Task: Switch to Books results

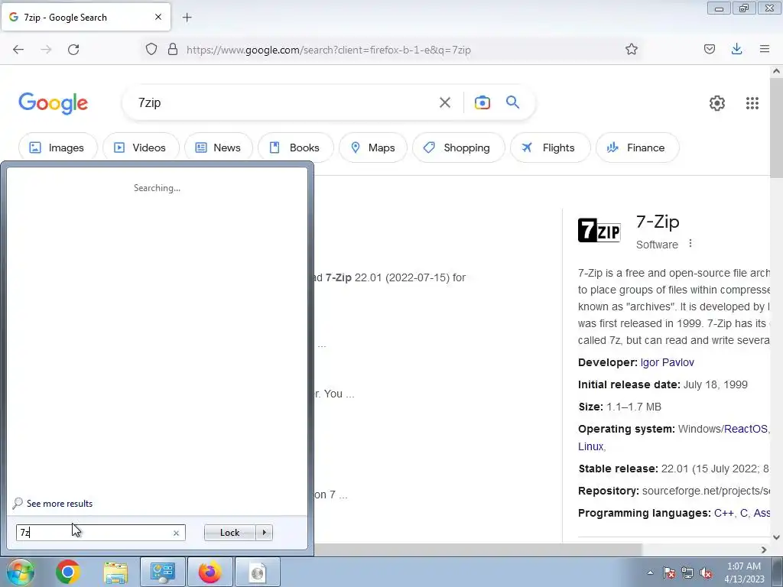Action: (x=295, y=148)
